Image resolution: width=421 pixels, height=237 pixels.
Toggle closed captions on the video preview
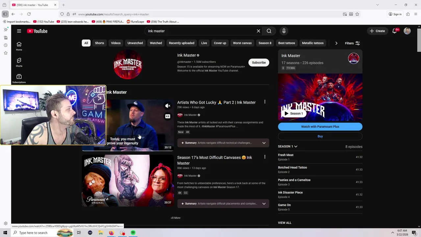click(168, 116)
